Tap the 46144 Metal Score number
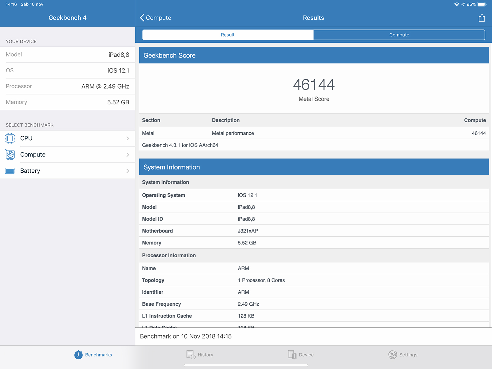Viewport: 492px width, 369px height. 314,85
